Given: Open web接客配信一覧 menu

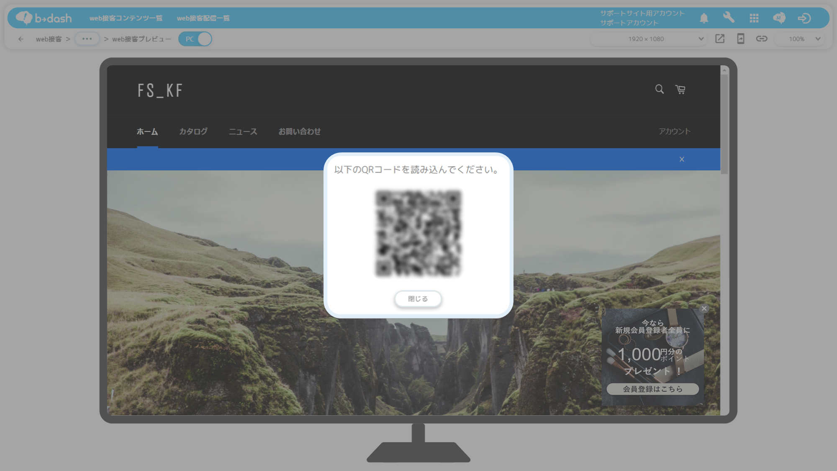Looking at the screenshot, I should [x=203, y=18].
